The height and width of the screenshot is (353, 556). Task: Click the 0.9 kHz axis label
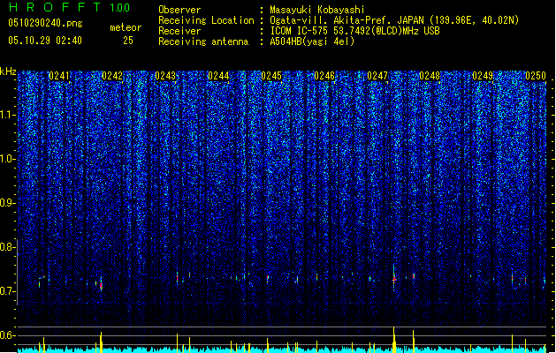(7, 203)
